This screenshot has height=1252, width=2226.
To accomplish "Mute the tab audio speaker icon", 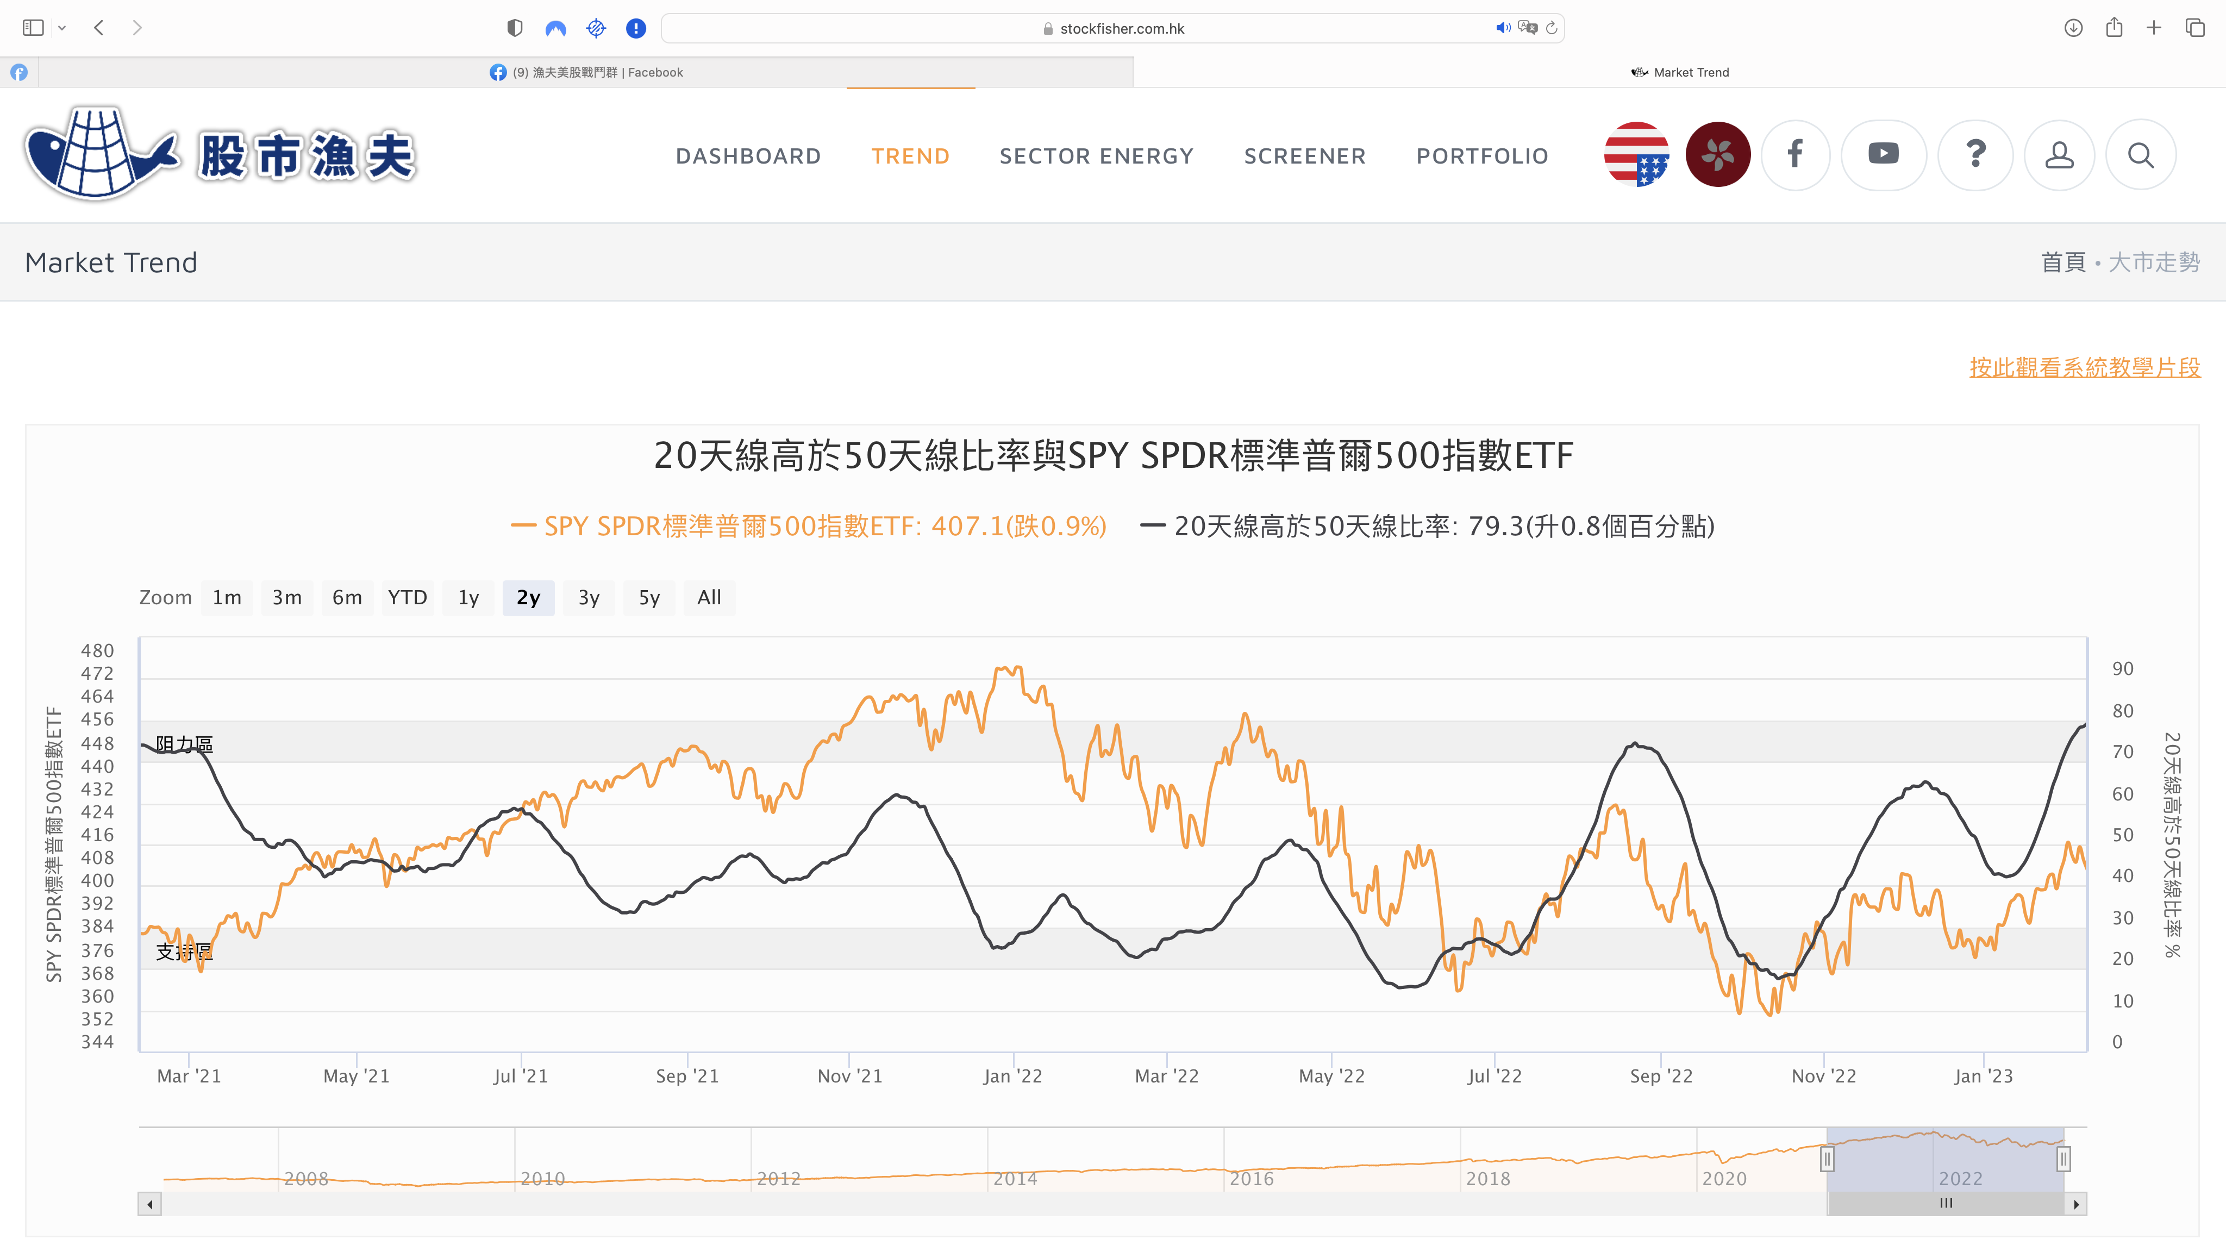I will tap(1503, 28).
